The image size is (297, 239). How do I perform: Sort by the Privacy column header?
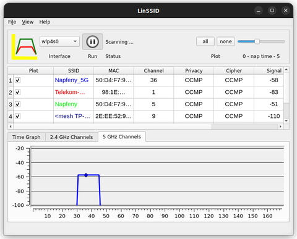click(x=194, y=70)
